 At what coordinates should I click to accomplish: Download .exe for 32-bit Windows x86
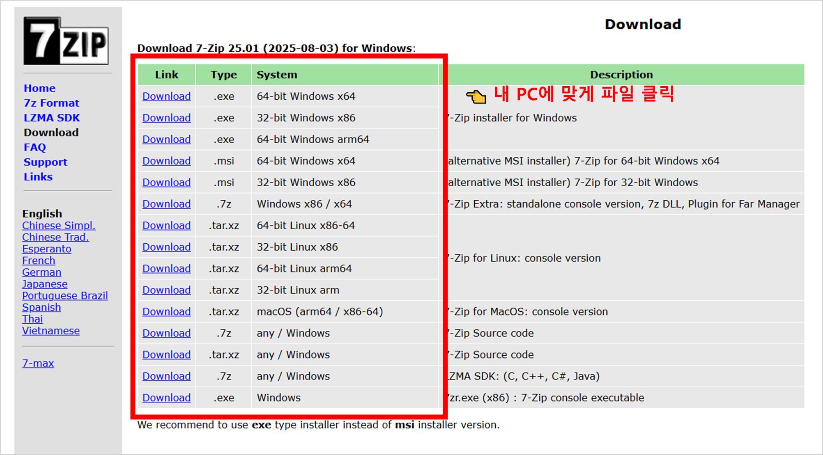(x=166, y=118)
